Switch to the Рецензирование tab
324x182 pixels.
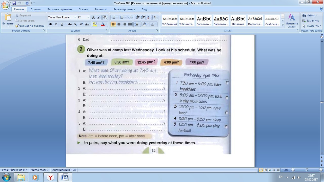click(x=124, y=9)
